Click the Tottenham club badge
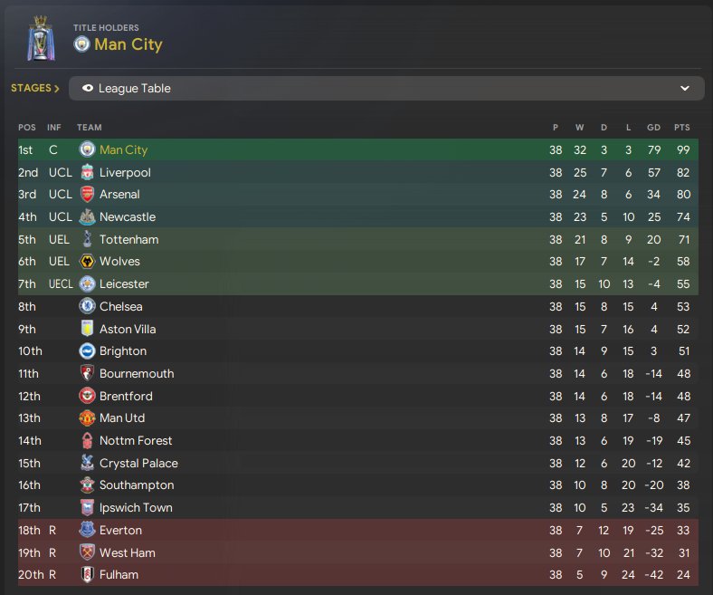713x595 pixels. tap(87, 239)
